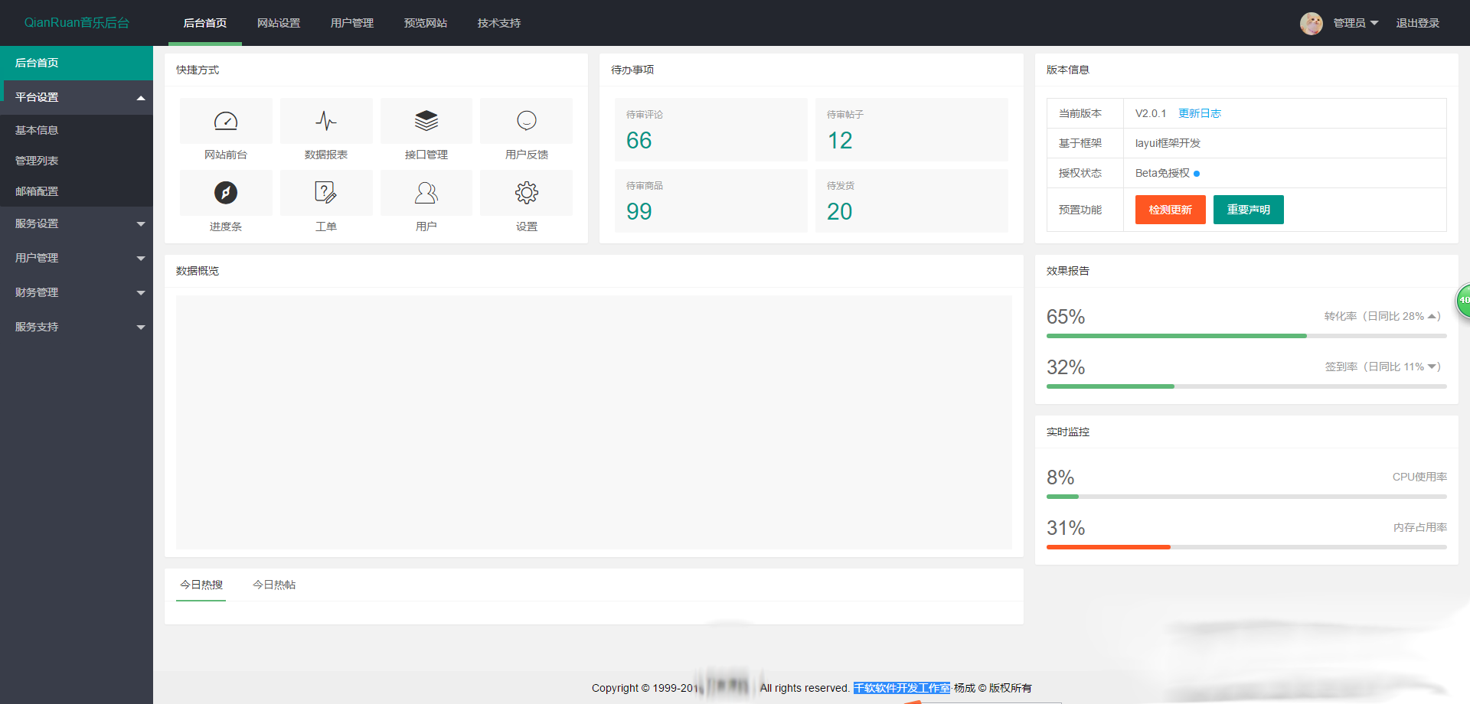
Task: Open 技术支持 in the top navigation
Action: (499, 23)
